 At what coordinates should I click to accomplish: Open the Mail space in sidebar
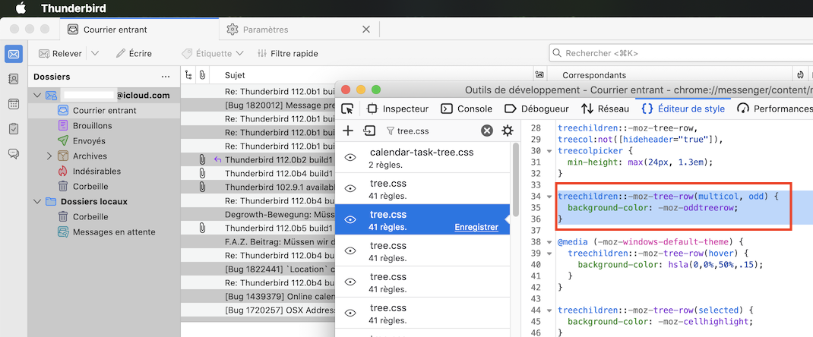pos(14,54)
